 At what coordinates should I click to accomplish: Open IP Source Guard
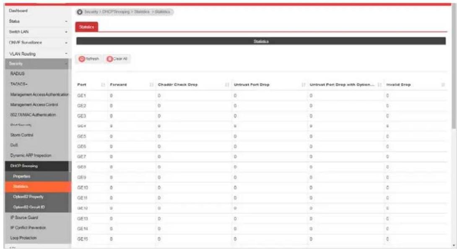[x=24, y=218]
